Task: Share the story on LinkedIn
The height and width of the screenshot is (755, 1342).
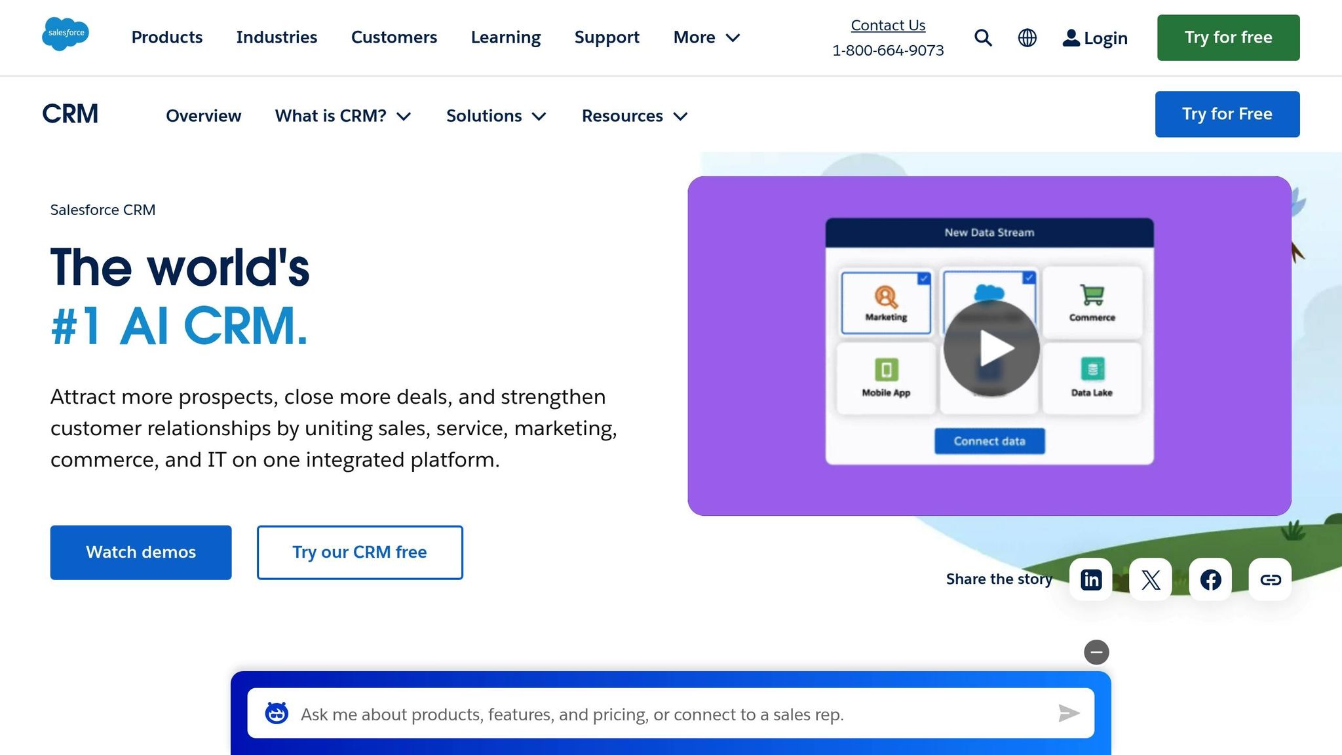Action: pos(1091,579)
